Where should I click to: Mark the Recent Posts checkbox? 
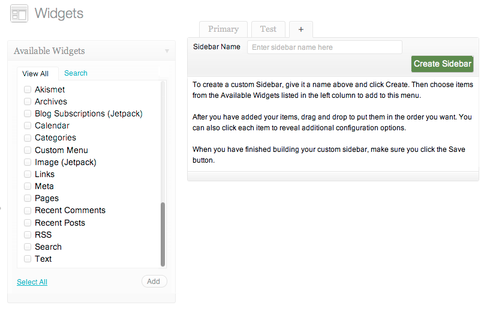click(x=28, y=223)
